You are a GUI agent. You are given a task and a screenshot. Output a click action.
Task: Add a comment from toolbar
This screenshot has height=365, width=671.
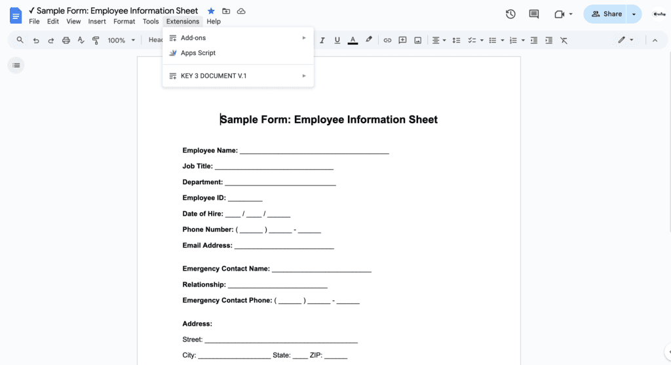coord(402,40)
